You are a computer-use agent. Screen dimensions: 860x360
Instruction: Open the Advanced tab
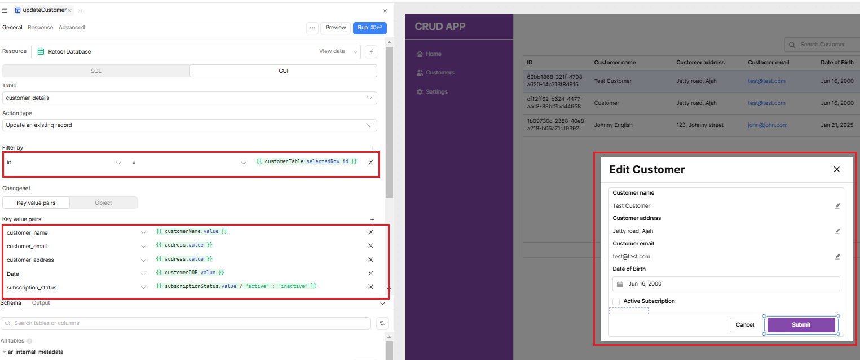click(72, 28)
